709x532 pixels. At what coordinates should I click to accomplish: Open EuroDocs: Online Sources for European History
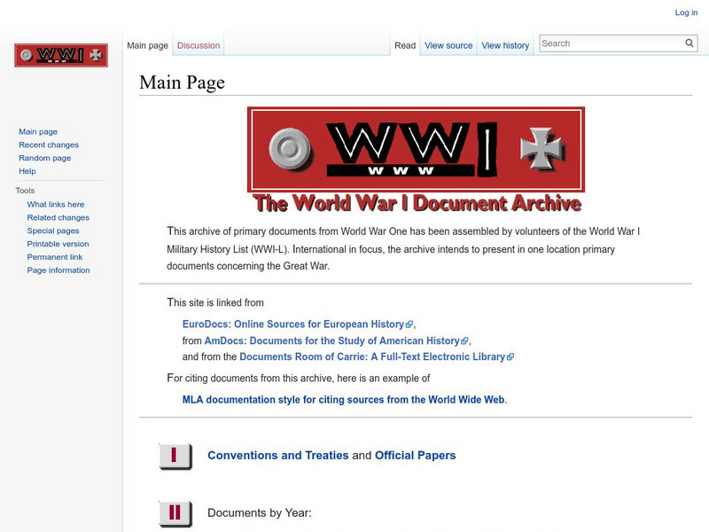coord(293,325)
